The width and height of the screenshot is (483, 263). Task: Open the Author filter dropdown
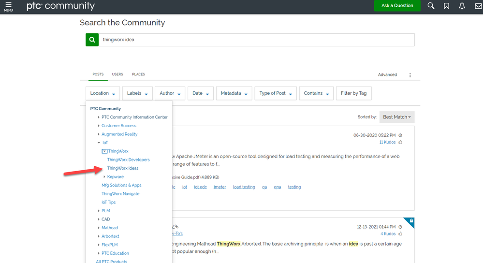click(170, 93)
